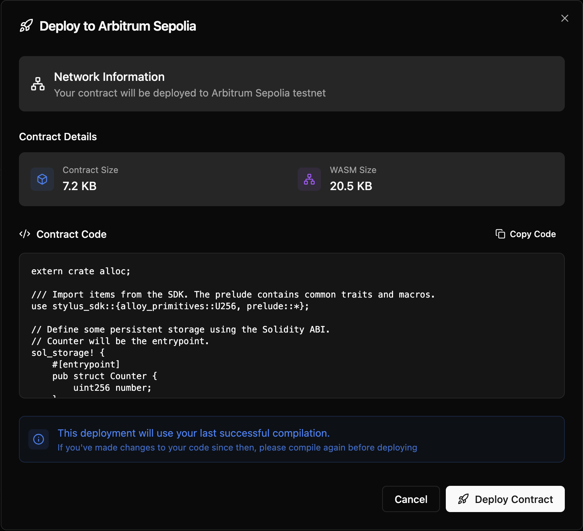Image resolution: width=583 pixels, height=531 pixels.
Task: Click the "uint256 number;" code line
Action: (112, 388)
